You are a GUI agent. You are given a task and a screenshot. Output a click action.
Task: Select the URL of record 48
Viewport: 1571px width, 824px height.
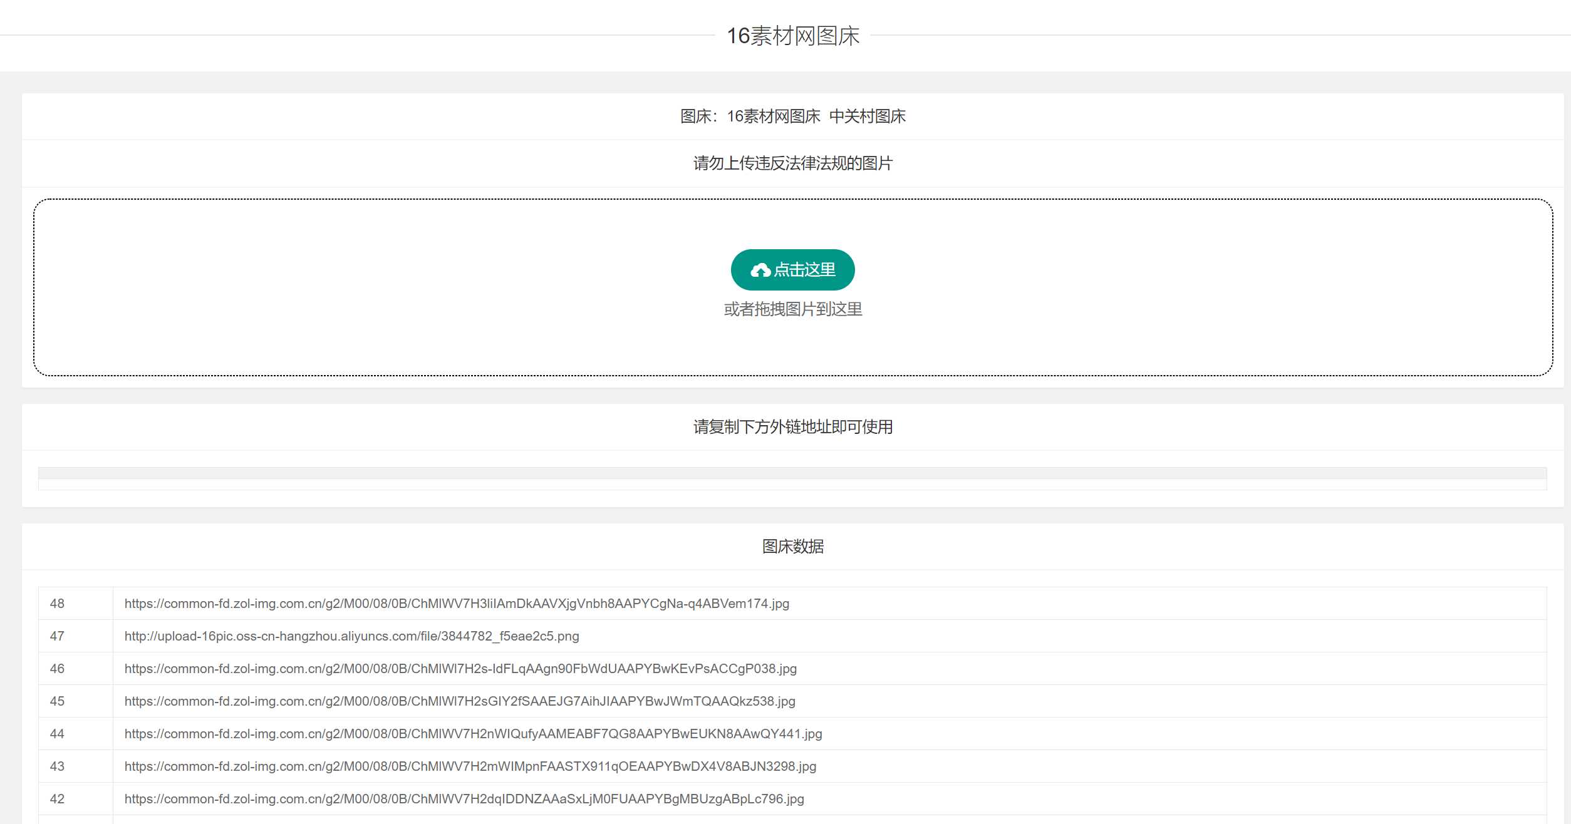[x=457, y=604]
